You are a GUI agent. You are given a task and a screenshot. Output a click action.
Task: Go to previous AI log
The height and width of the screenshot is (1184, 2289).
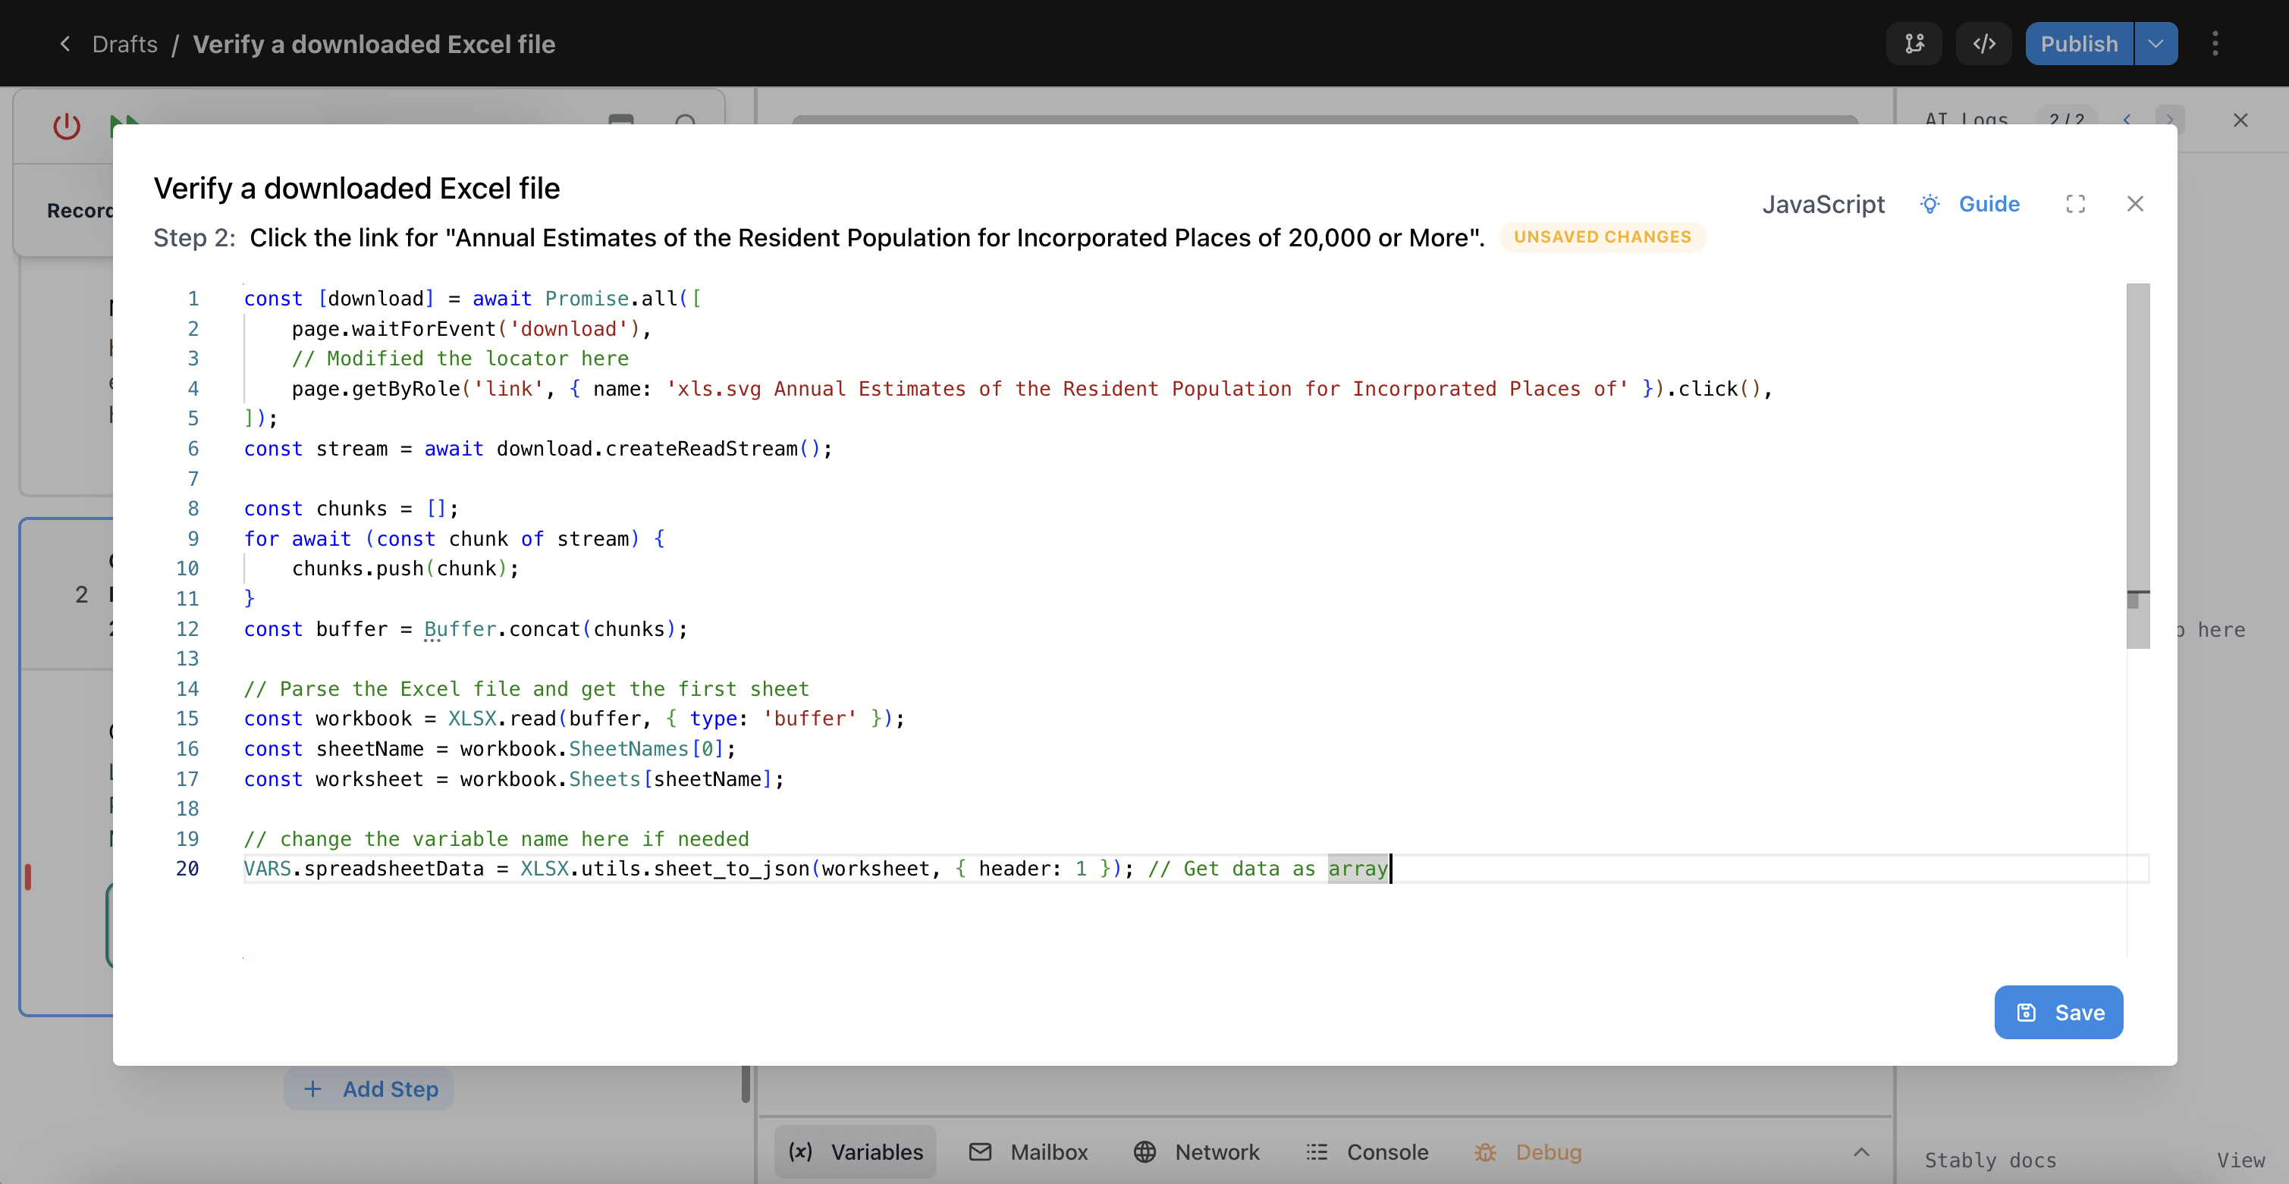pos(2127,120)
